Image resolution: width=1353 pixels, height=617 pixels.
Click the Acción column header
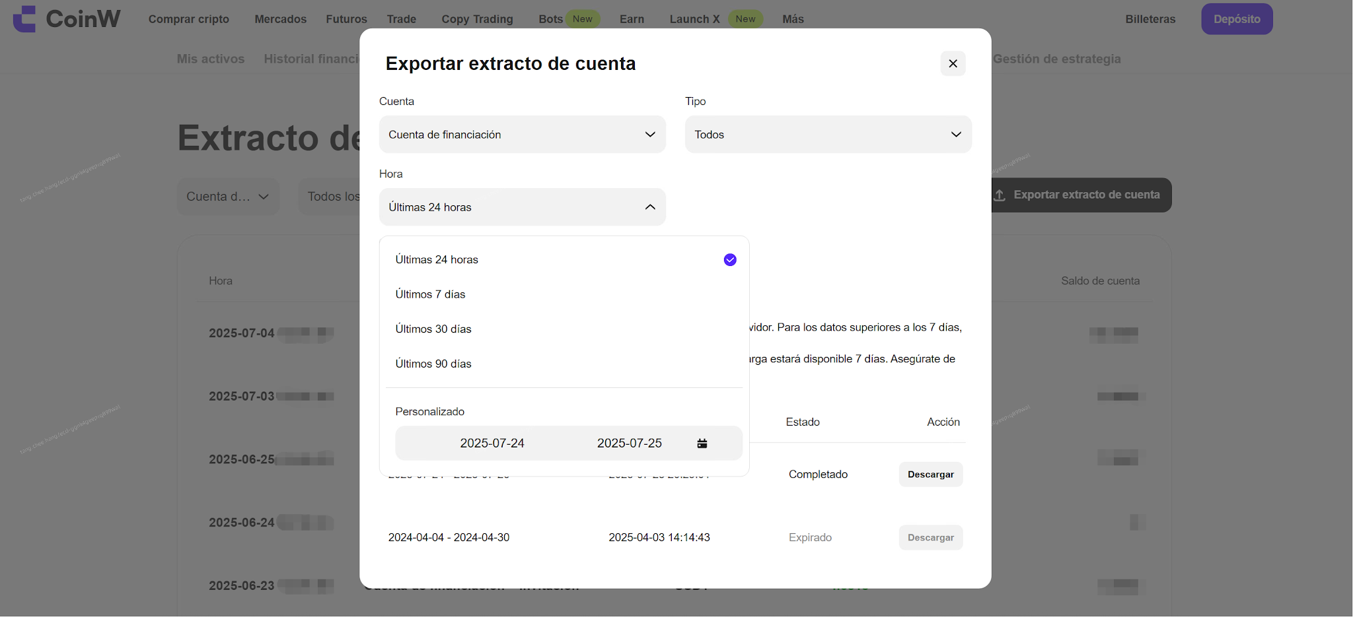click(943, 422)
